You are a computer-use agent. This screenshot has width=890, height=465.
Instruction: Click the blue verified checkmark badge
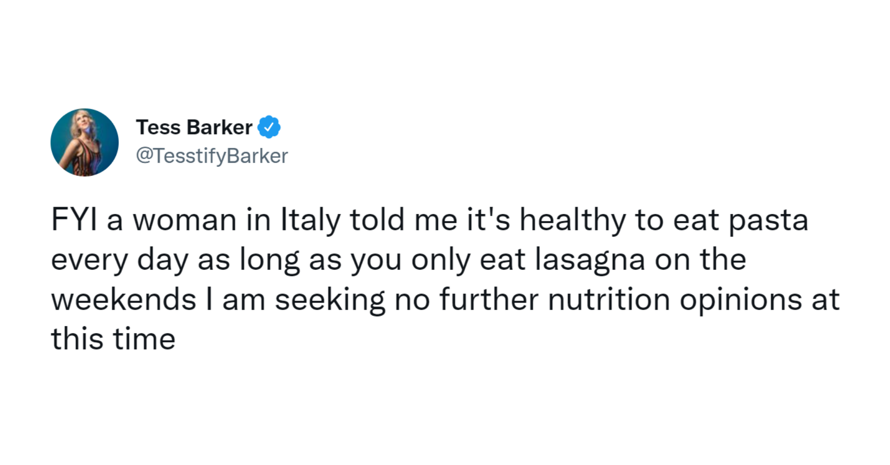coord(269,127)
